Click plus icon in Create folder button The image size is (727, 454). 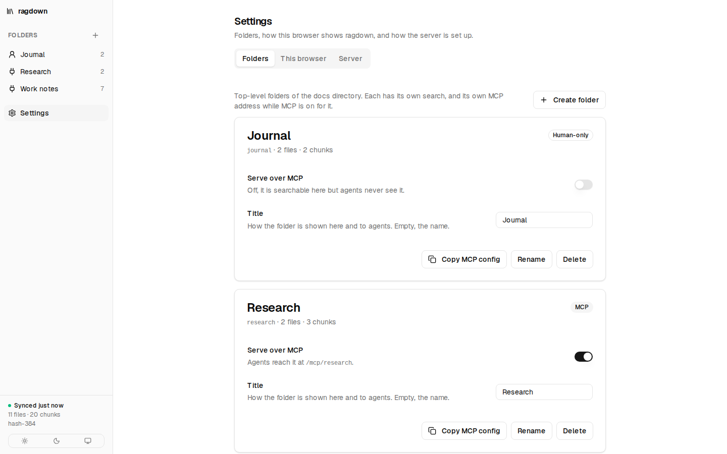pyautogui.click(x=544, y=100)
